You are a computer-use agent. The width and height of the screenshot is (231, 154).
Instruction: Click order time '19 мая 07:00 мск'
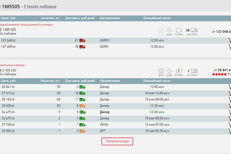click(x=157, y=125)
